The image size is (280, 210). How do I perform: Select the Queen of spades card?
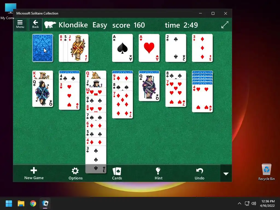point(149,87)
